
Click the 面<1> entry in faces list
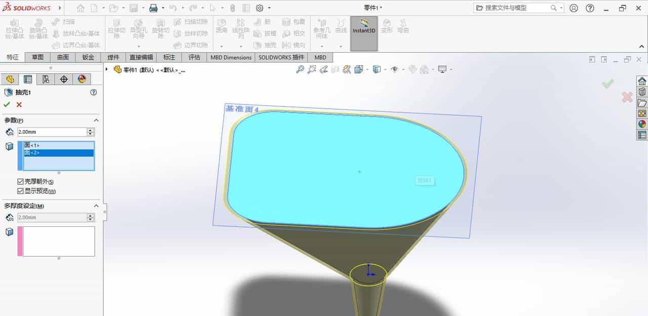coord(31,145)
